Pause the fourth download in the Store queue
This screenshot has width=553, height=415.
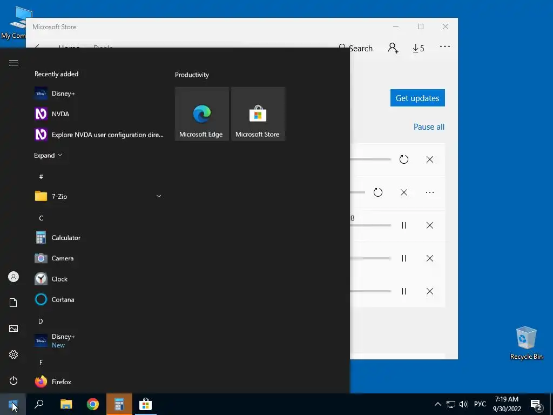coord(404,258)
